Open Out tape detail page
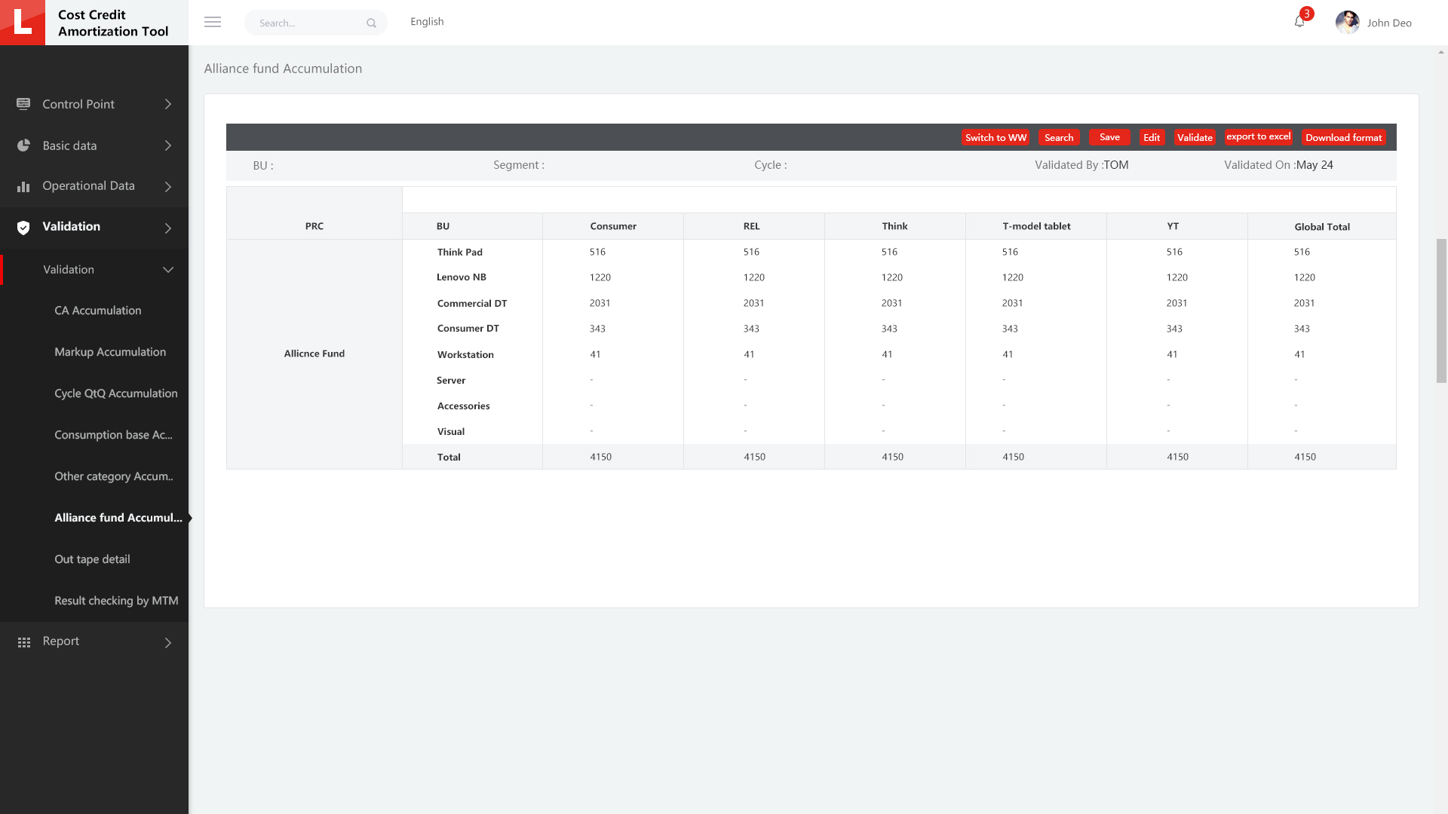 tap(92, 559)
